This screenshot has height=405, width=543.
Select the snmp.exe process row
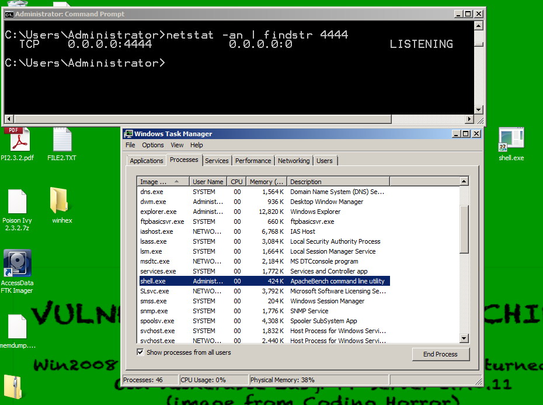pyautogui.click(x=264, y=311)
